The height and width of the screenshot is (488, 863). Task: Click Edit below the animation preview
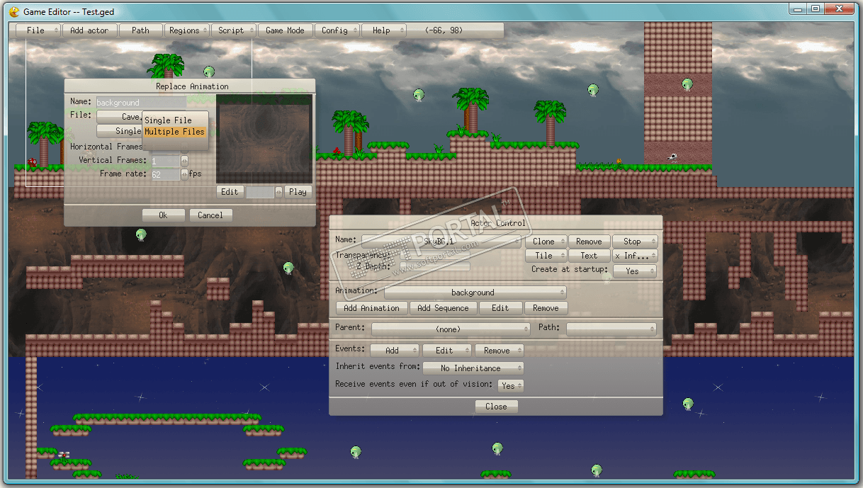point(230,192)
